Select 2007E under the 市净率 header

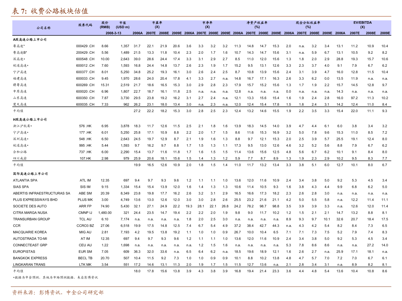201,33
